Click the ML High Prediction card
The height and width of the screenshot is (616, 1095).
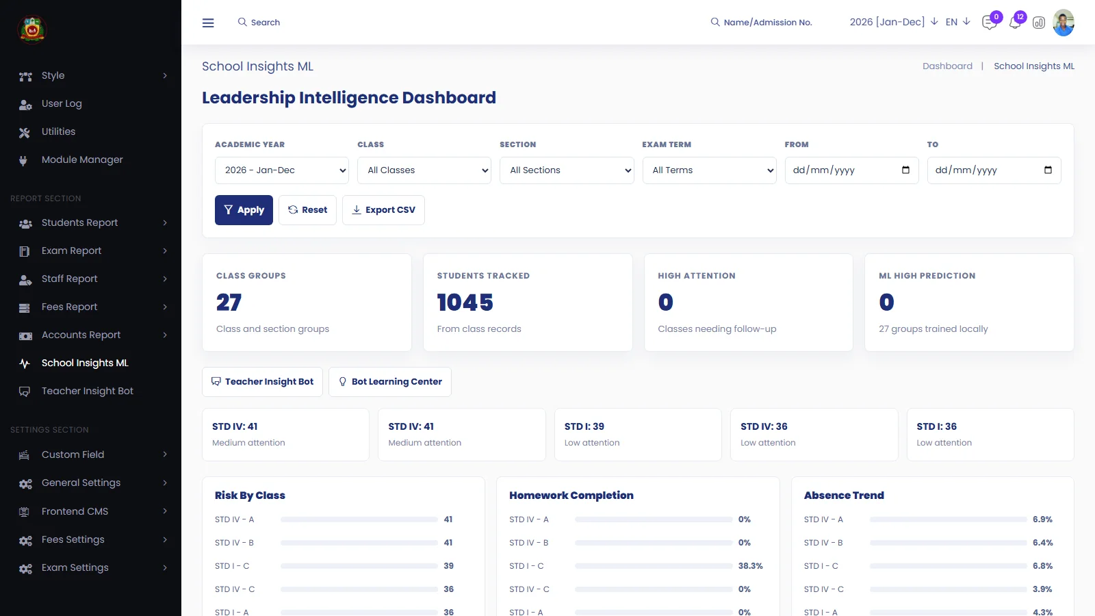click(x=969, y=303)
